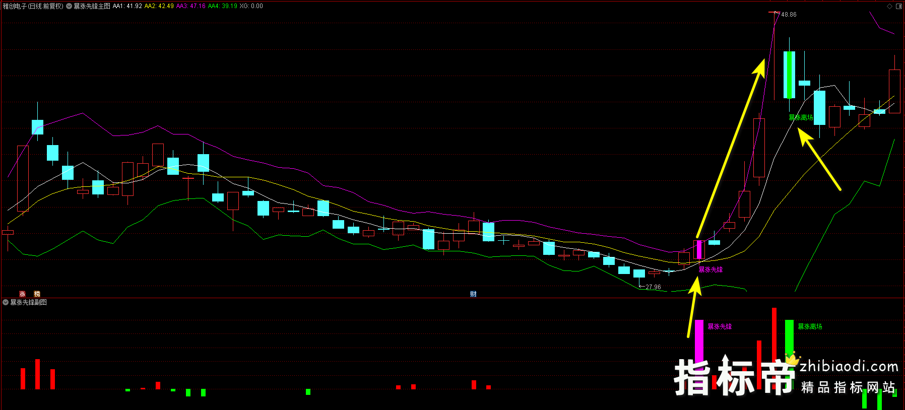
Task: Click the tall magenta signal bar in the sub-chart
Action: coord(699,355)
